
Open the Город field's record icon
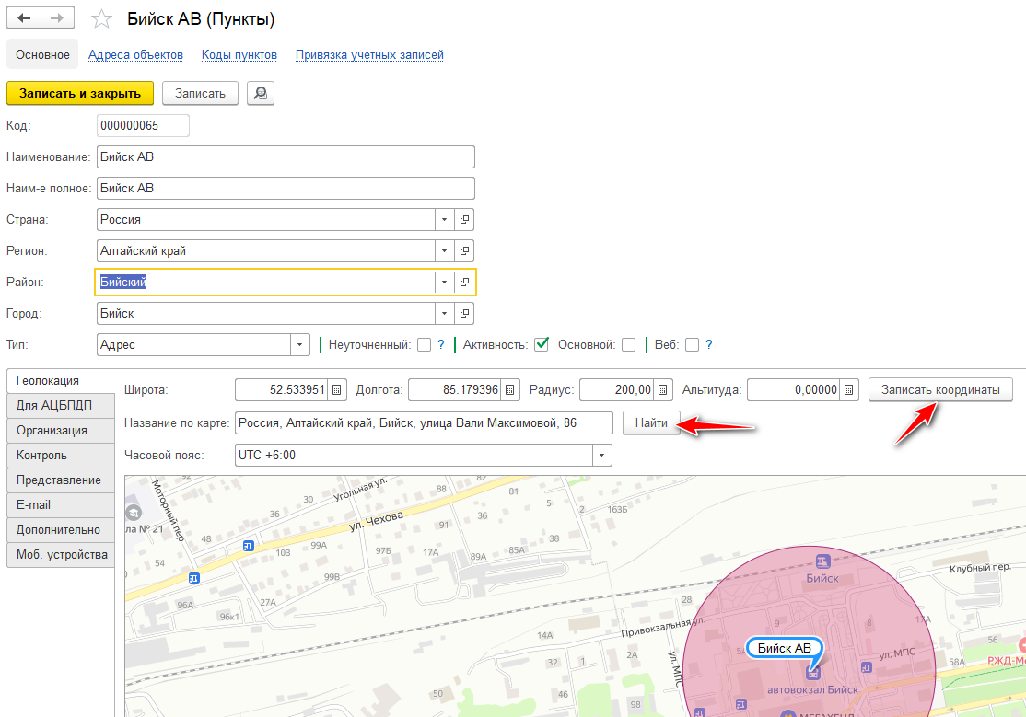click(x=465, y=314)
